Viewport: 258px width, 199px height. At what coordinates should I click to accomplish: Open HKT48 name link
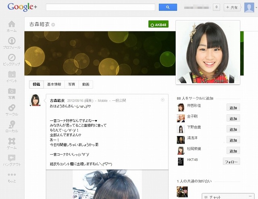coord(192,160)
